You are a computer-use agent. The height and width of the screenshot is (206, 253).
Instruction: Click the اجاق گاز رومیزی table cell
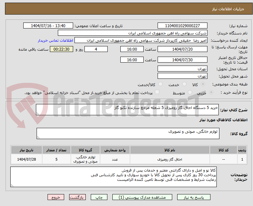pos(170,159)
